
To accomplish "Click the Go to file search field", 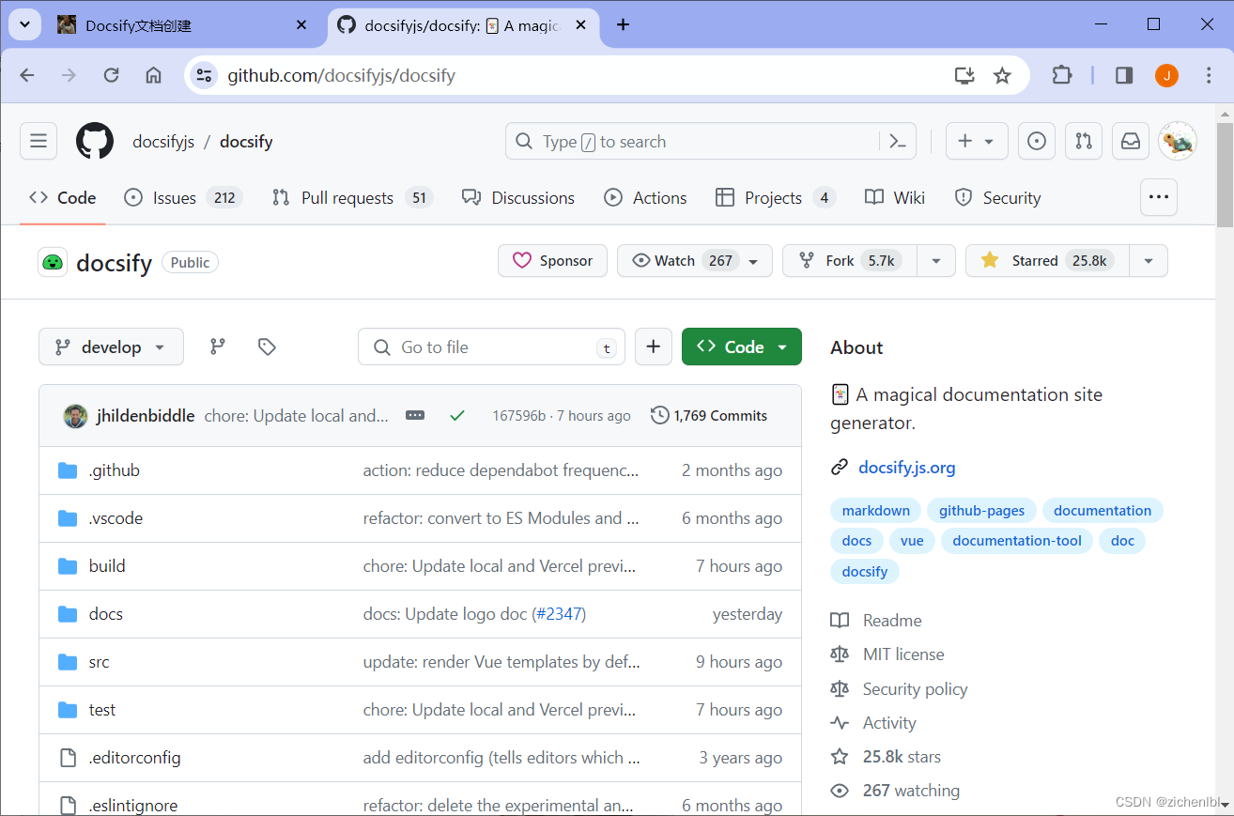I will tap(491, 346).
